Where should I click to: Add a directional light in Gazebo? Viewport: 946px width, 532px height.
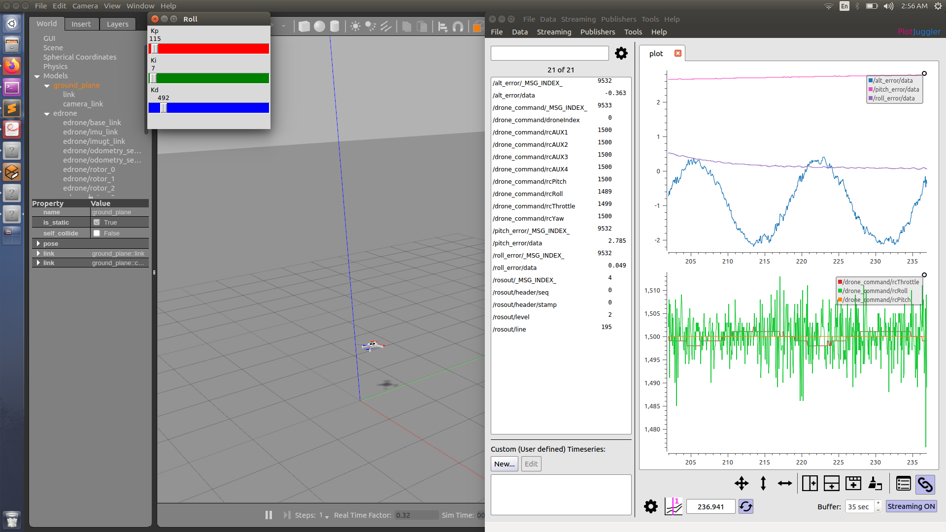(x=386, y=27)
